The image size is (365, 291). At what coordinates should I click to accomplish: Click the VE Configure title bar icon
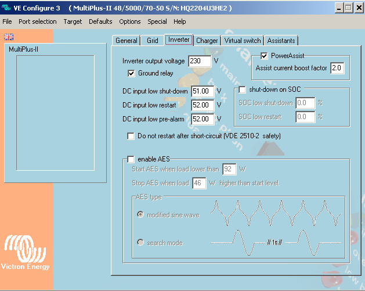click(x=6, y=8)
